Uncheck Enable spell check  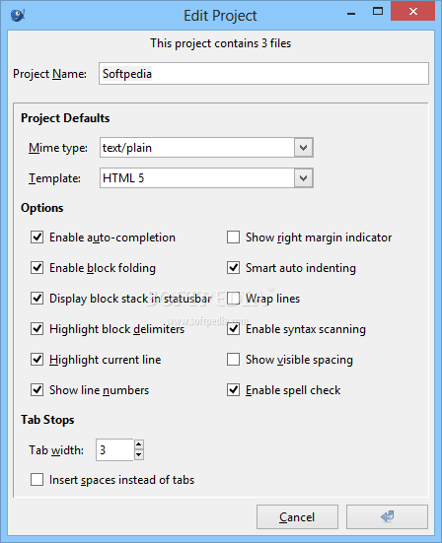[233, 390]
